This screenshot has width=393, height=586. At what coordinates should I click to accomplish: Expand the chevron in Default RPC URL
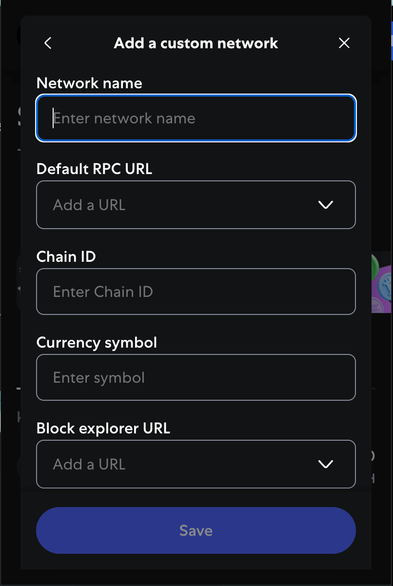tap(325, 205)
